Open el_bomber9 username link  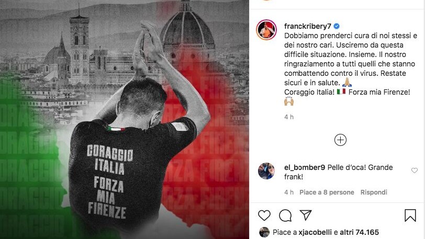pyautogui.click(x=305, y=167)
